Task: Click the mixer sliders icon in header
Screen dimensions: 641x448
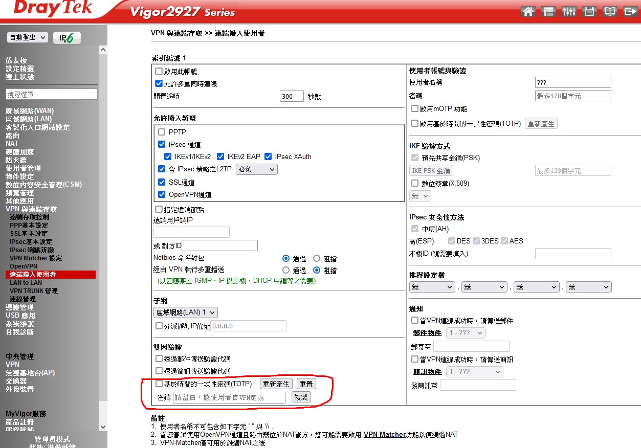Action: point(569,12)
